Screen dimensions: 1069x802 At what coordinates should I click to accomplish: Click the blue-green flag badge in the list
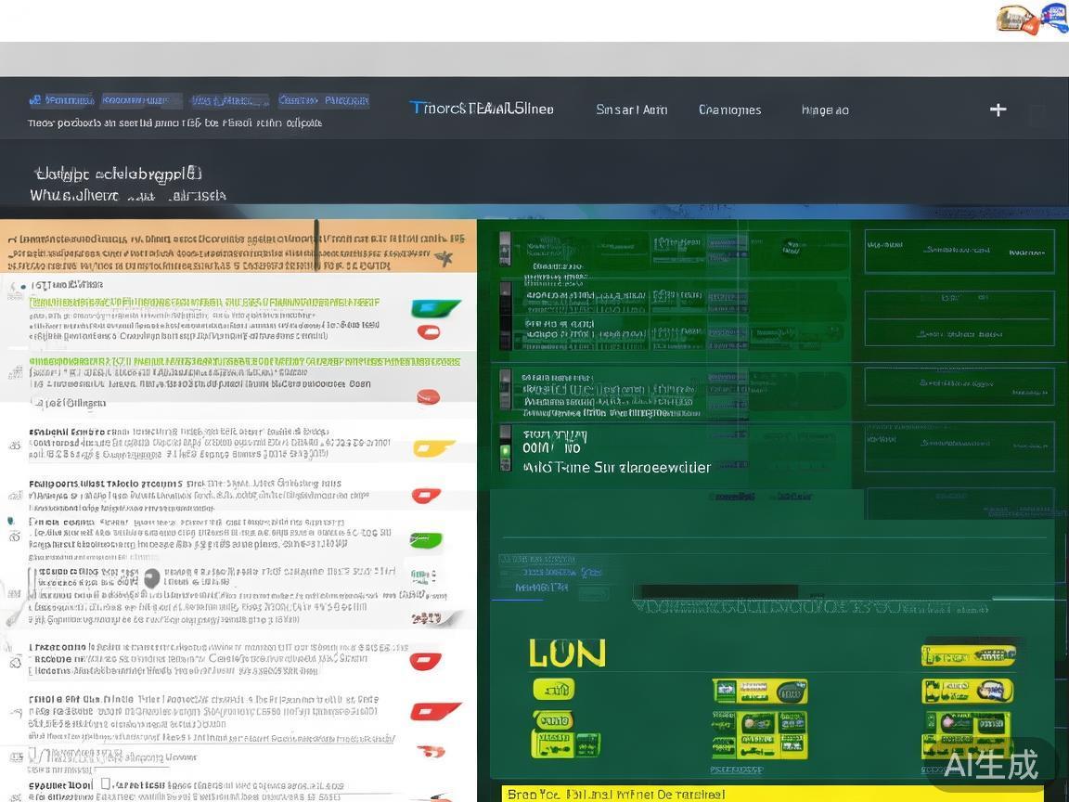(435, 308)
